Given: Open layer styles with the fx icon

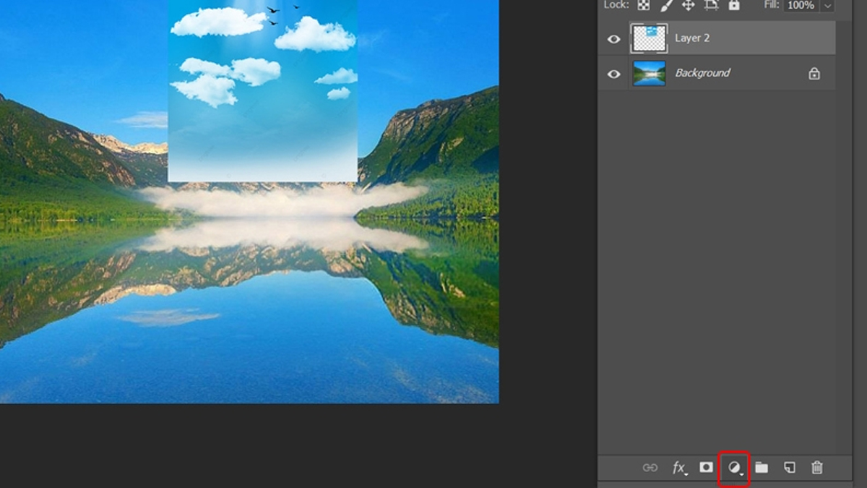Looking at the screenshot, I should click(x=678, y=467).
